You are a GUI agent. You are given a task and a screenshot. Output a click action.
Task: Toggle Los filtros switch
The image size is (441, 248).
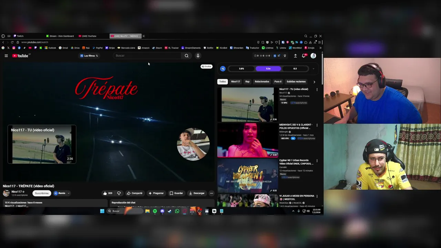point(97,56)
